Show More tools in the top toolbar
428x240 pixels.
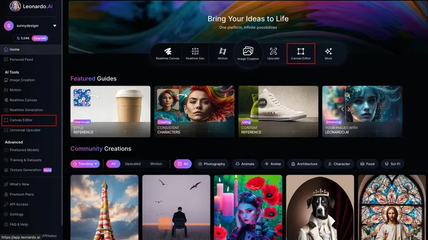[329, 54]
